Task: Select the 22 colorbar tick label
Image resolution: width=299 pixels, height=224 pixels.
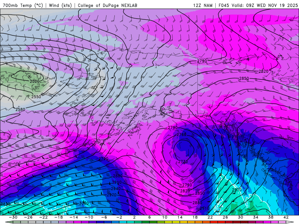Action: coord(210,217)
